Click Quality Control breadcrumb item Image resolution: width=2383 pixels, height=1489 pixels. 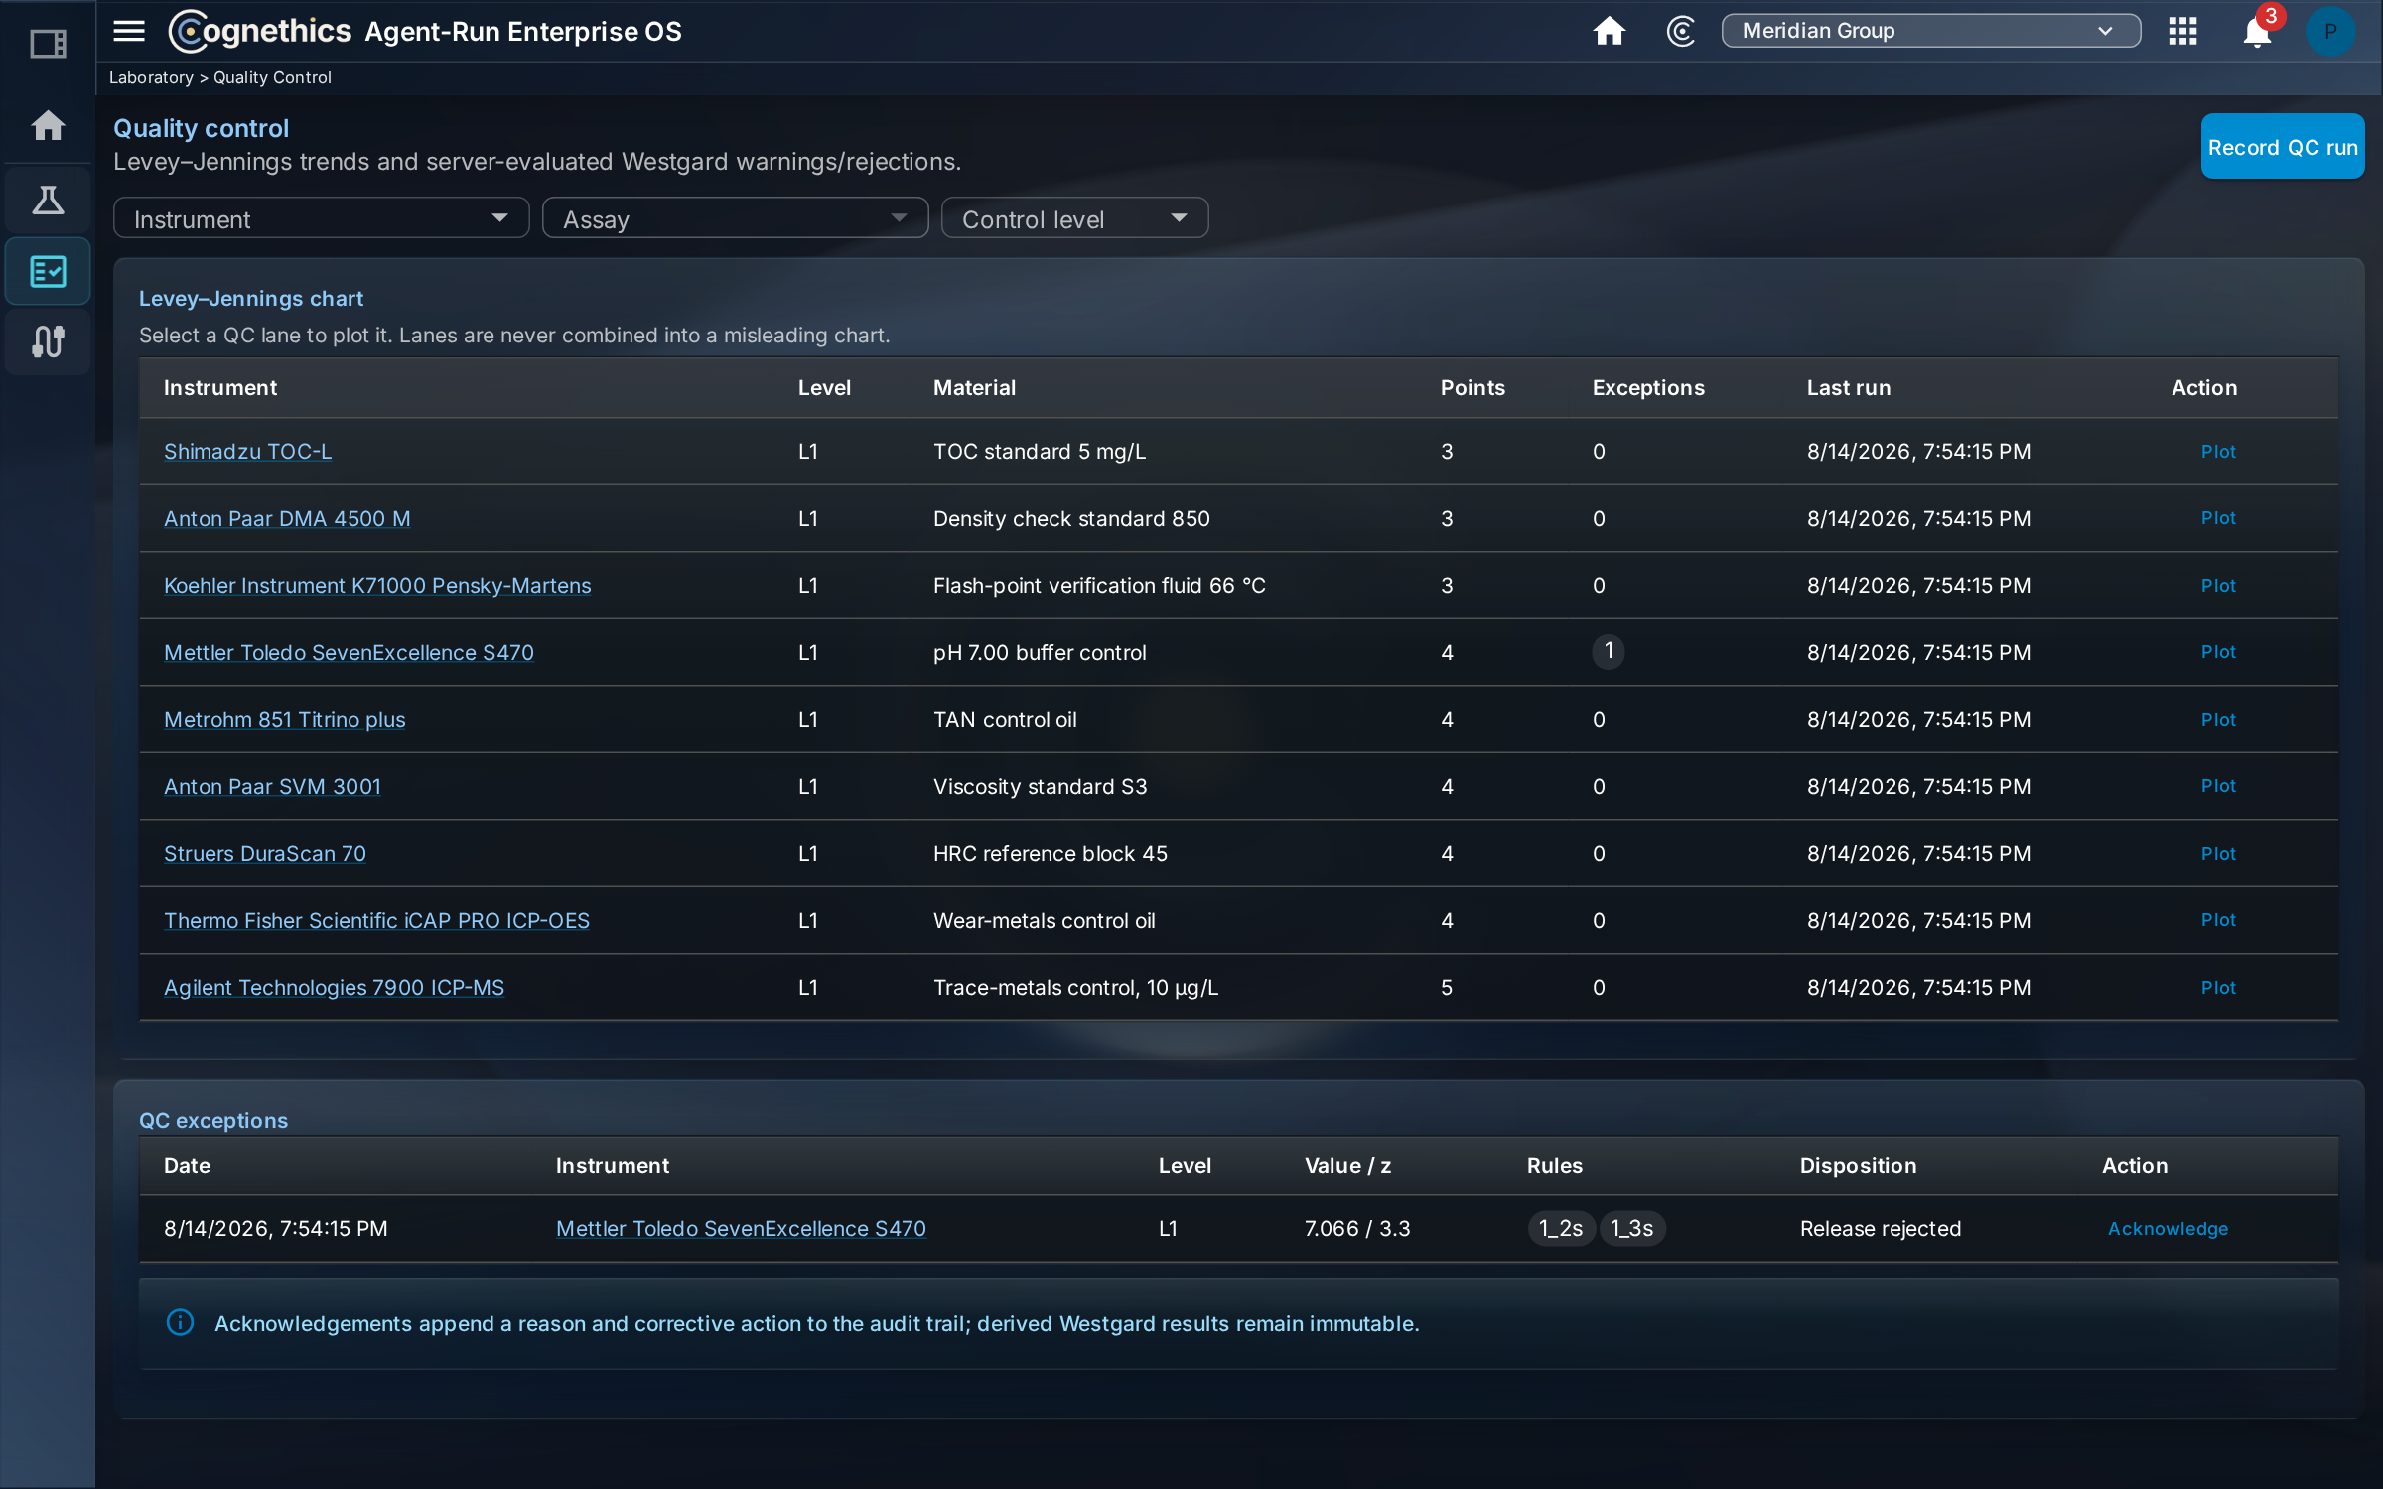coord(272,77)
